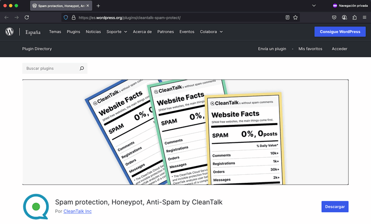The width and height of the screenshot is (371, 224).
Task: Open the Firefox hamburger menu
Action: pyautogui.click(x=364, y=18)
